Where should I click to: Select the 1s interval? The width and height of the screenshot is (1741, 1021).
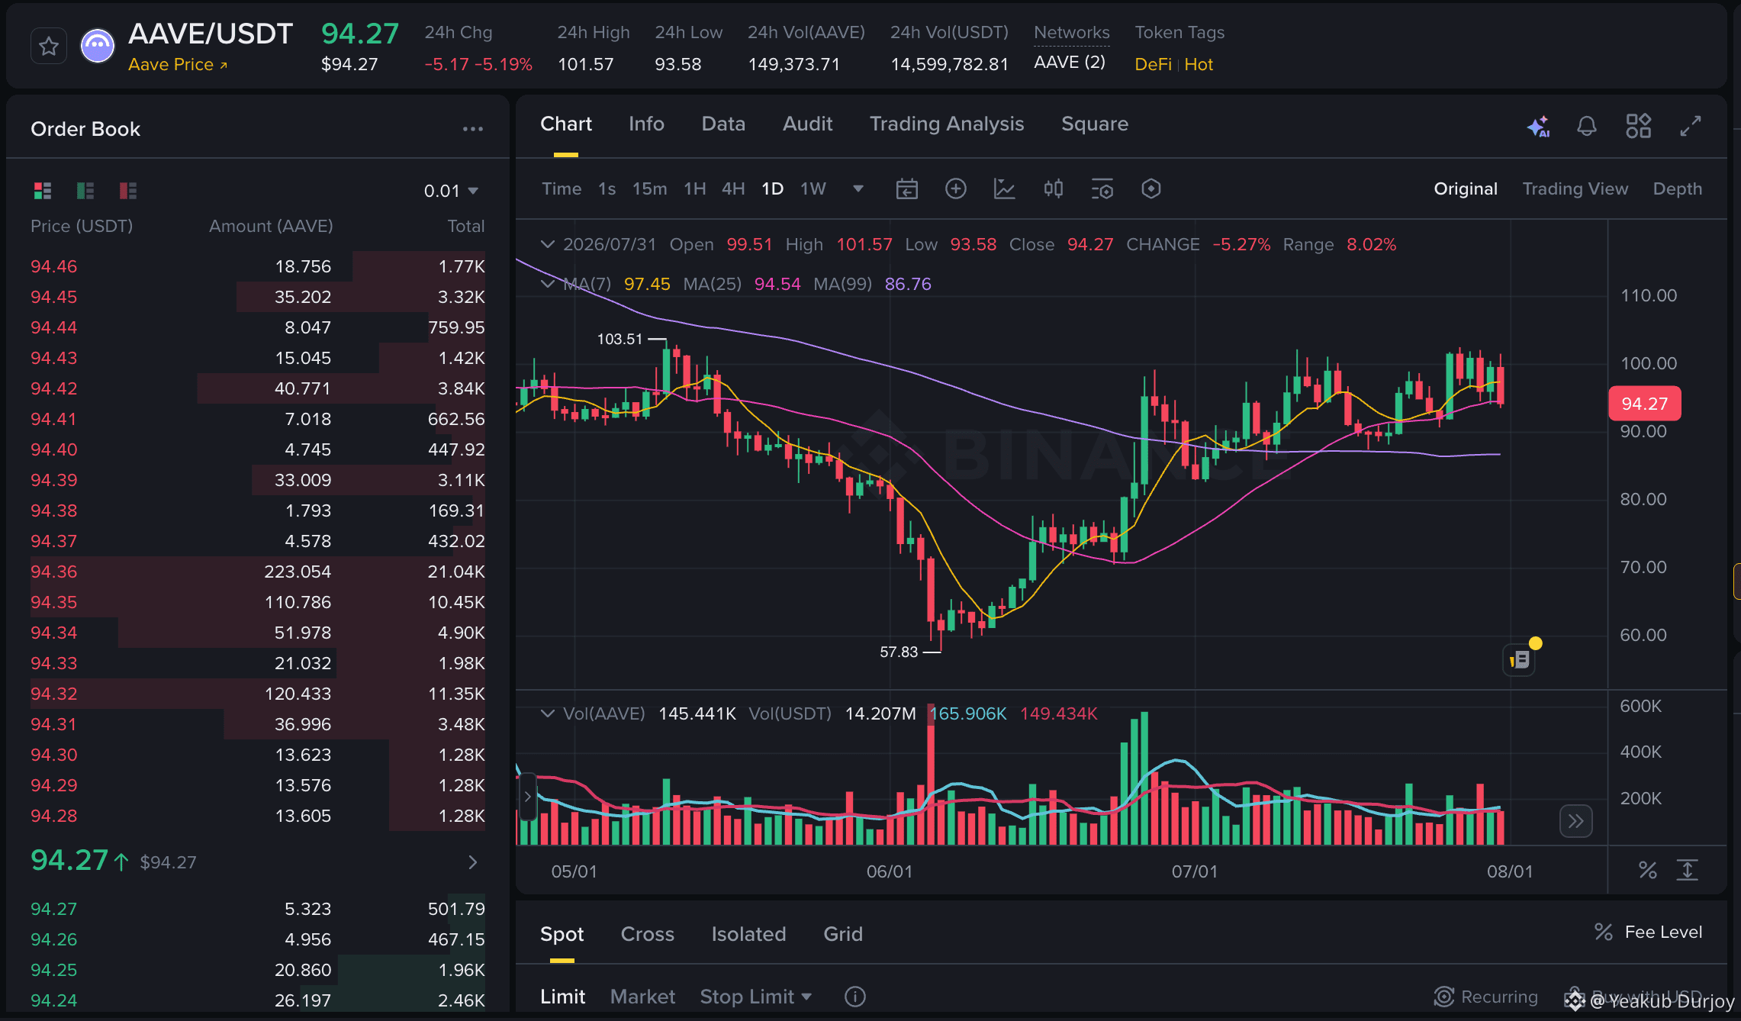[x=607, y=188]
